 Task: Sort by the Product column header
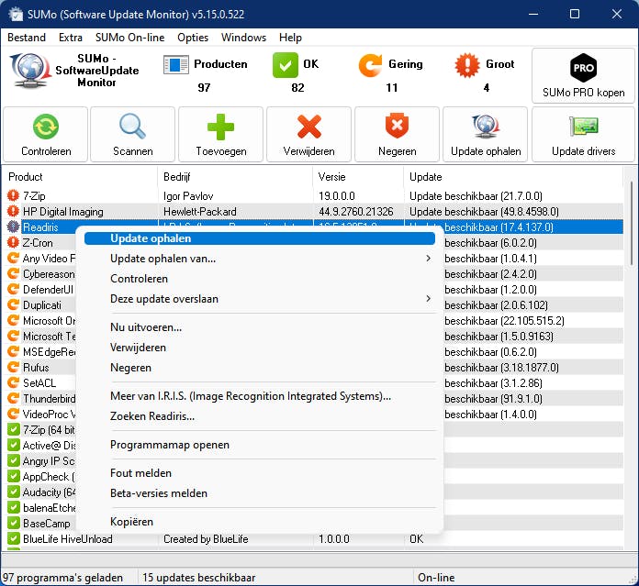pos(80,177)
